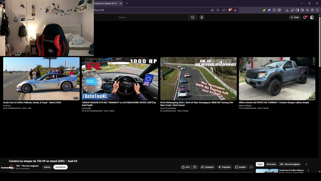Open 'TRE - The race engineer' channel name
The height and width of the screenshot is (181, 321).
click(27, 166)
